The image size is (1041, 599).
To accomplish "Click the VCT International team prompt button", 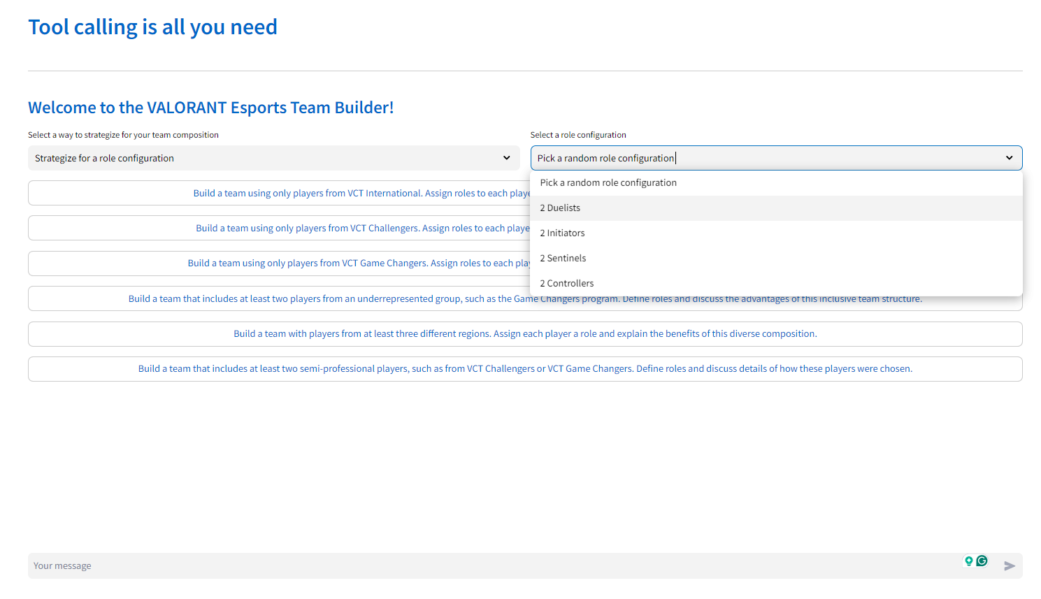I will click(x=279, y=193).
